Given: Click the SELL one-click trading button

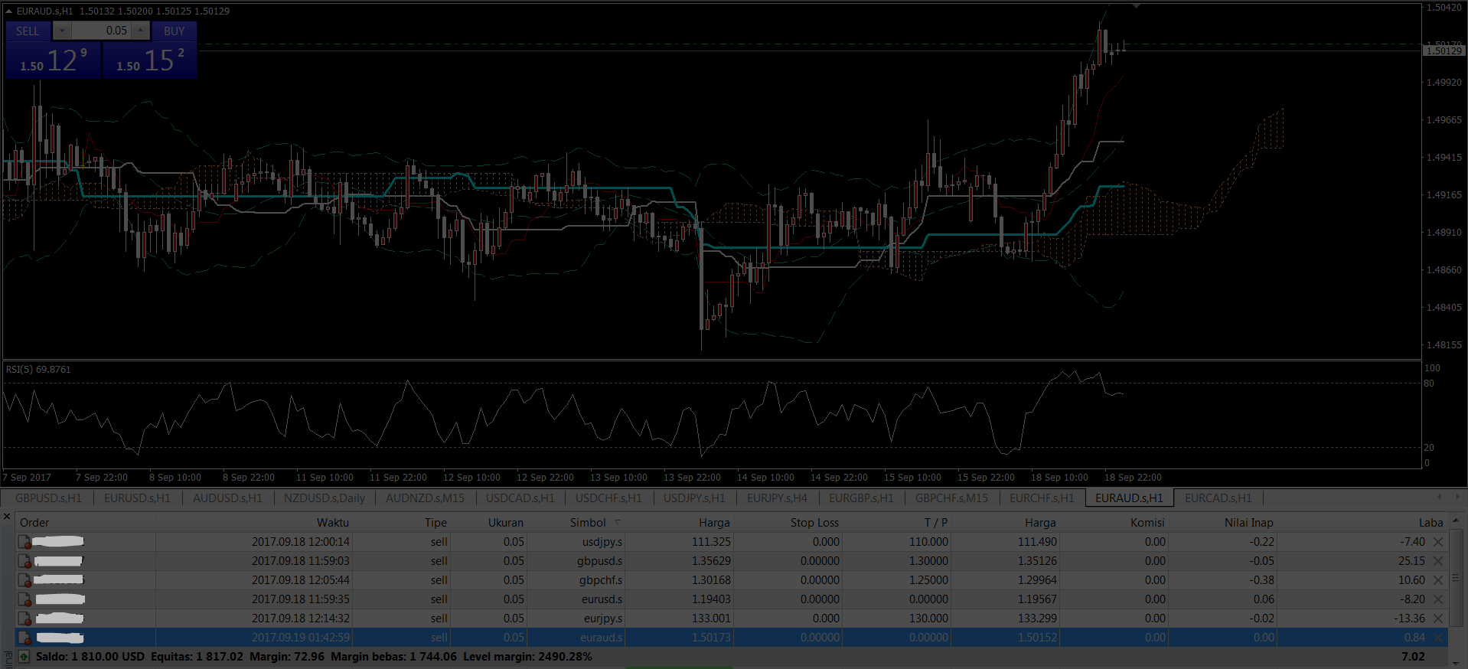Looking at the screenshot, I should pos(28,31).
